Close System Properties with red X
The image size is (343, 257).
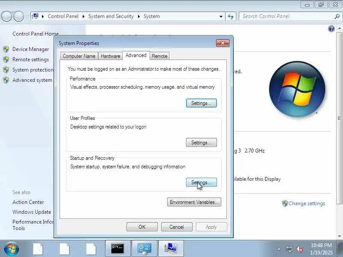[223, 43]
